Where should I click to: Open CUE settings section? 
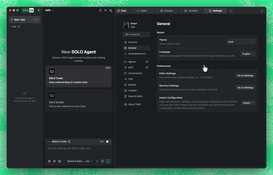(136, 79)
